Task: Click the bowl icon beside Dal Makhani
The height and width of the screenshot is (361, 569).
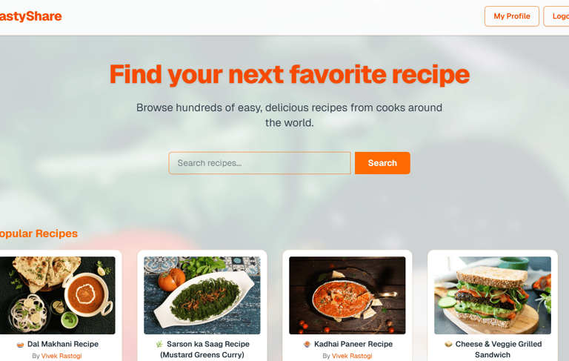Action: (20, 344)
